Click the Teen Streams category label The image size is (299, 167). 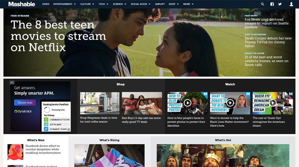tap(20, 16)
